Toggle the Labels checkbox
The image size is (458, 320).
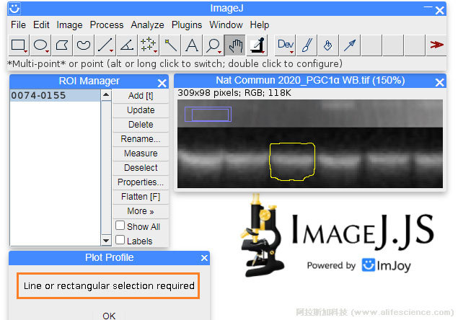[120, 240]
